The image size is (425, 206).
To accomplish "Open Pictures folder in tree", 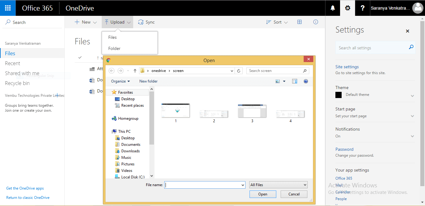I will point(128,164).
